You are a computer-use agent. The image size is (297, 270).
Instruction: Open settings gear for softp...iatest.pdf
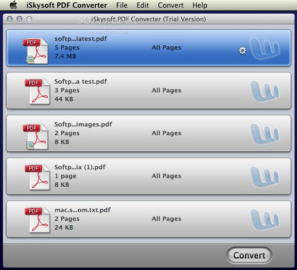tap(243, 51)
